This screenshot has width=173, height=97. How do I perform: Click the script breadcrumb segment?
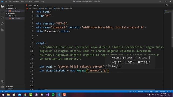[x=58, y=8]
